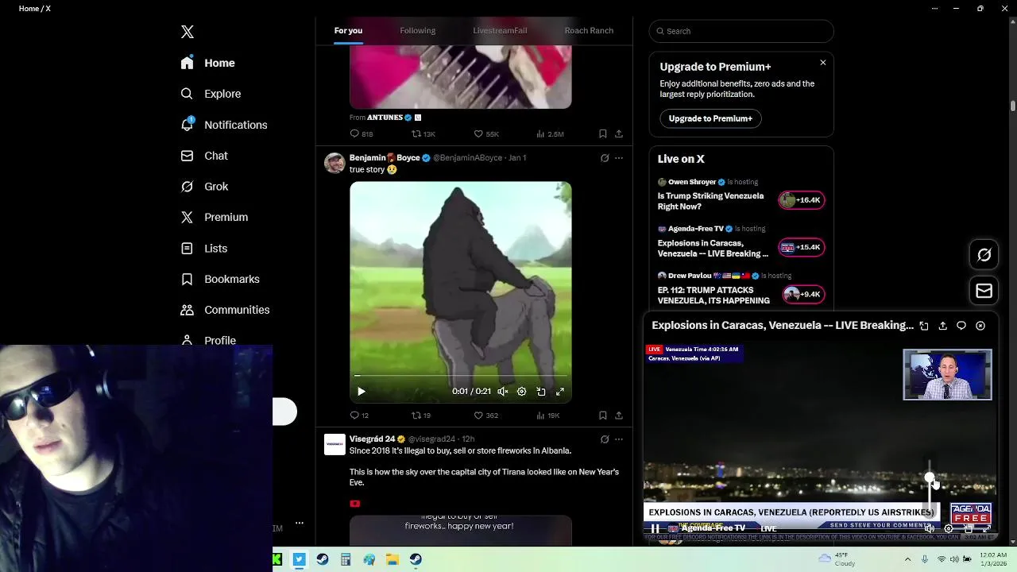Open floating Grok button on right edge
Screen dimensions: 1017x572
(x=984, y=255)
